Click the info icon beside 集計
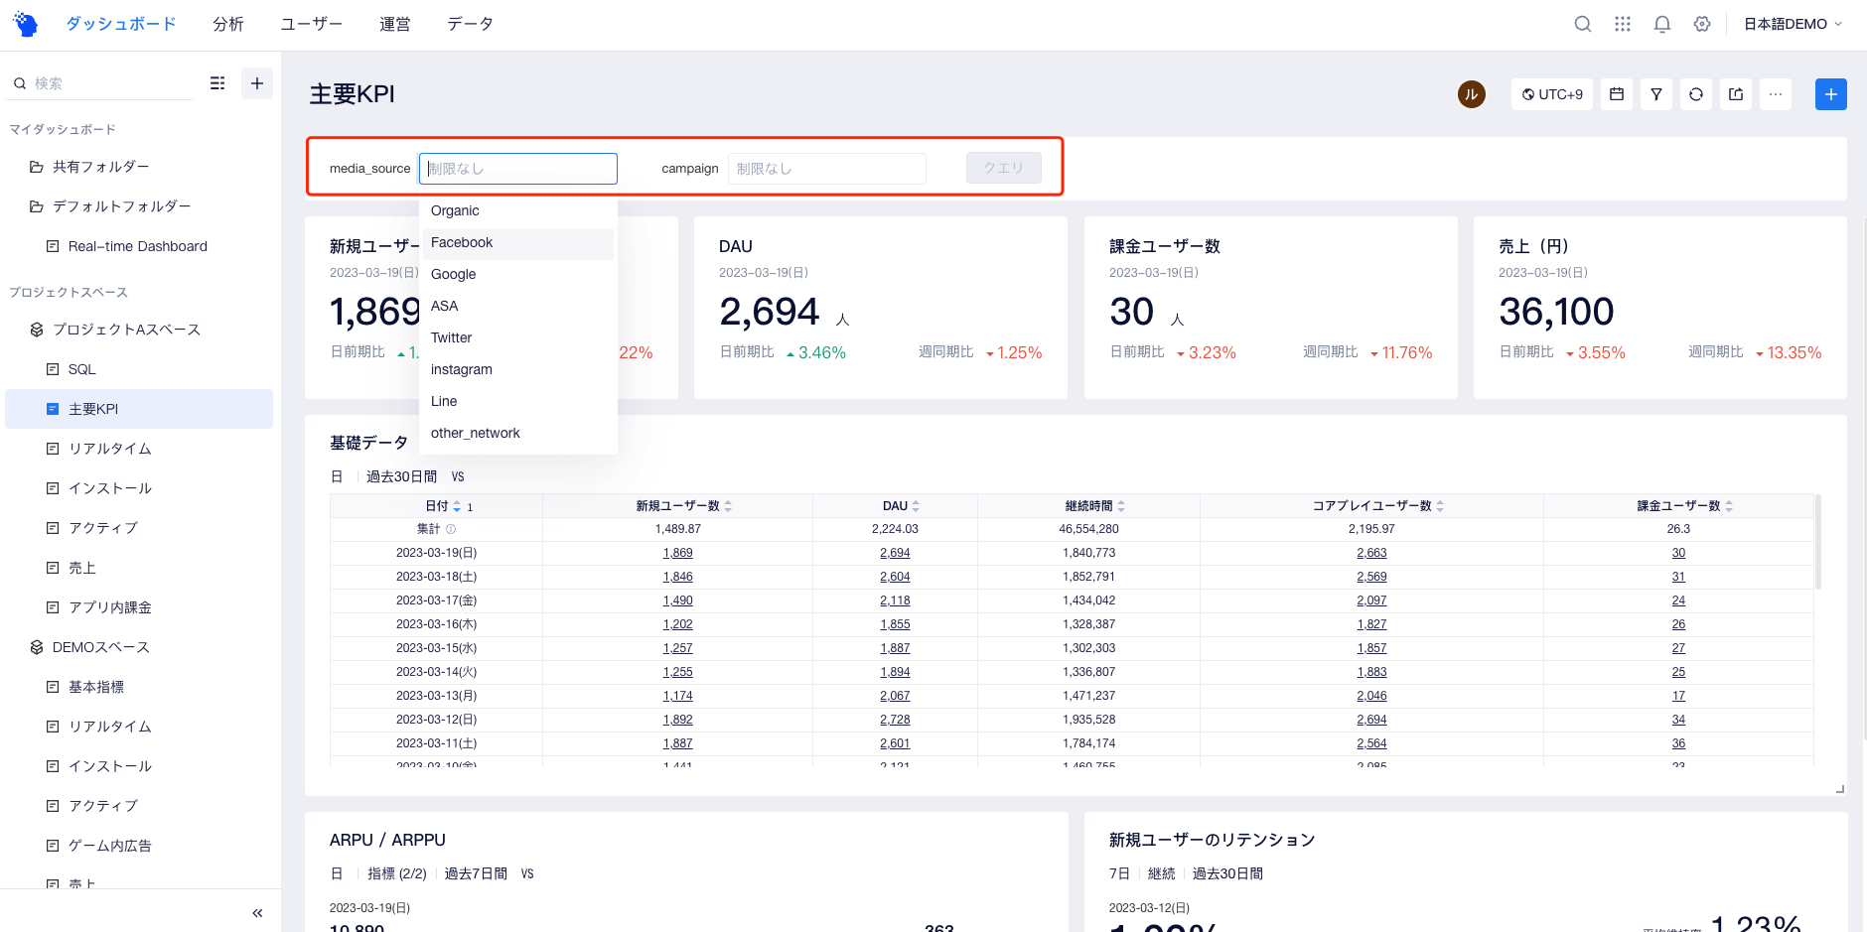Image resolution: width=1867 pixels, height=932 pixels. tap(451, 529)
